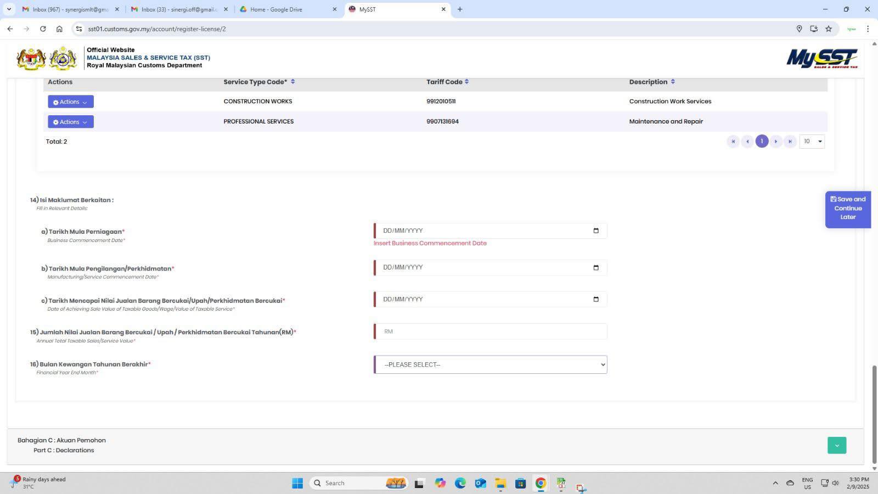Reload the browser page
This screenshot has width=878, height=494.
coord(43,29)
